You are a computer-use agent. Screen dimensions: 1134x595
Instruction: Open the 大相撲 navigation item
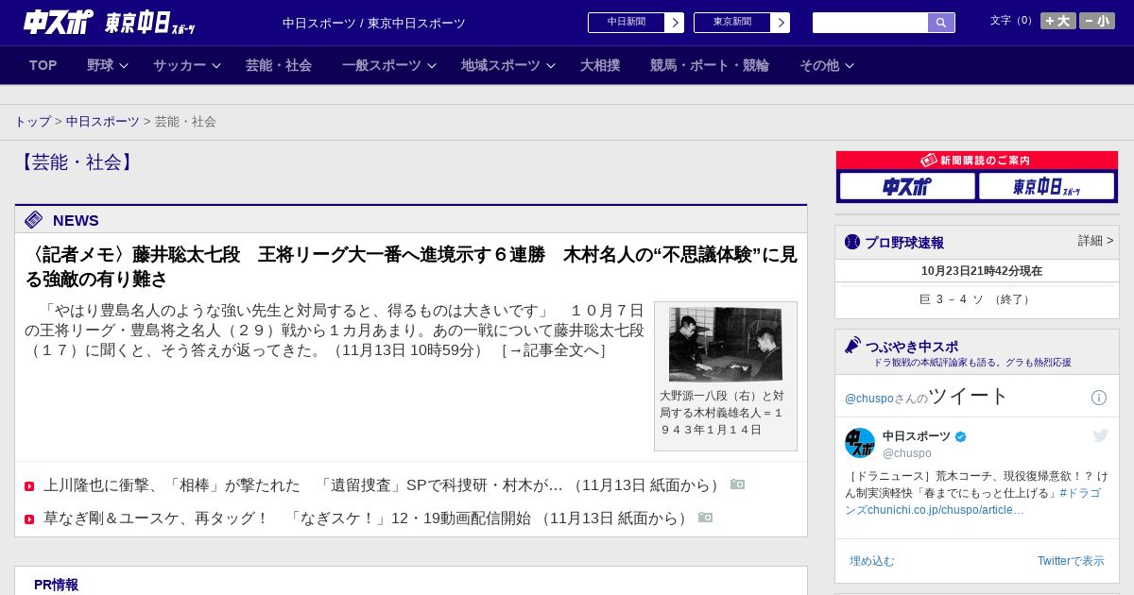600,65
